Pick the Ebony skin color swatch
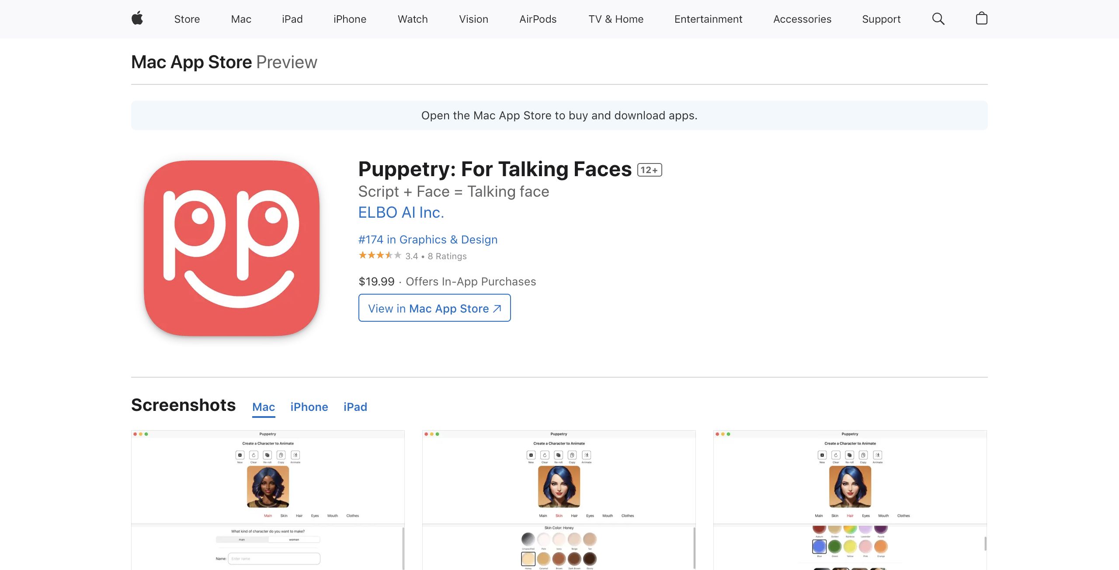The height and width of the screenshot is (570, 1119). pyautogui.click(x=590, y=559)
